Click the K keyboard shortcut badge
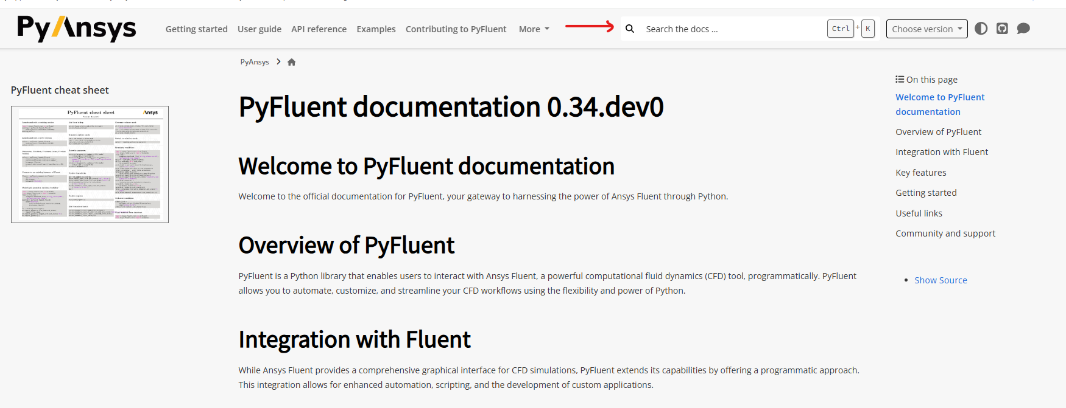Screen dimensions: 1066x408 [868, 29]
